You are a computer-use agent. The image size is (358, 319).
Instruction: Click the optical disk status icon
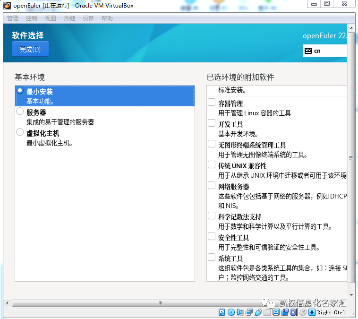click(231, 312)
